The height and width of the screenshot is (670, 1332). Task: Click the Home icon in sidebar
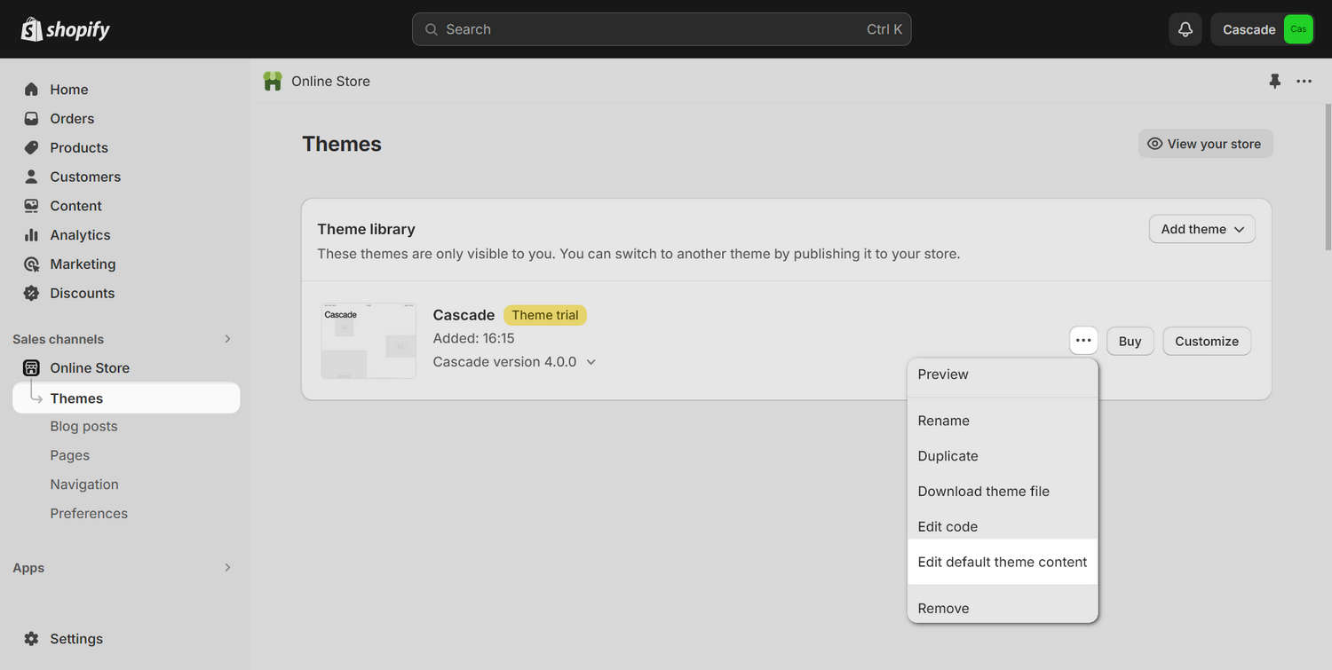(31, 90)
